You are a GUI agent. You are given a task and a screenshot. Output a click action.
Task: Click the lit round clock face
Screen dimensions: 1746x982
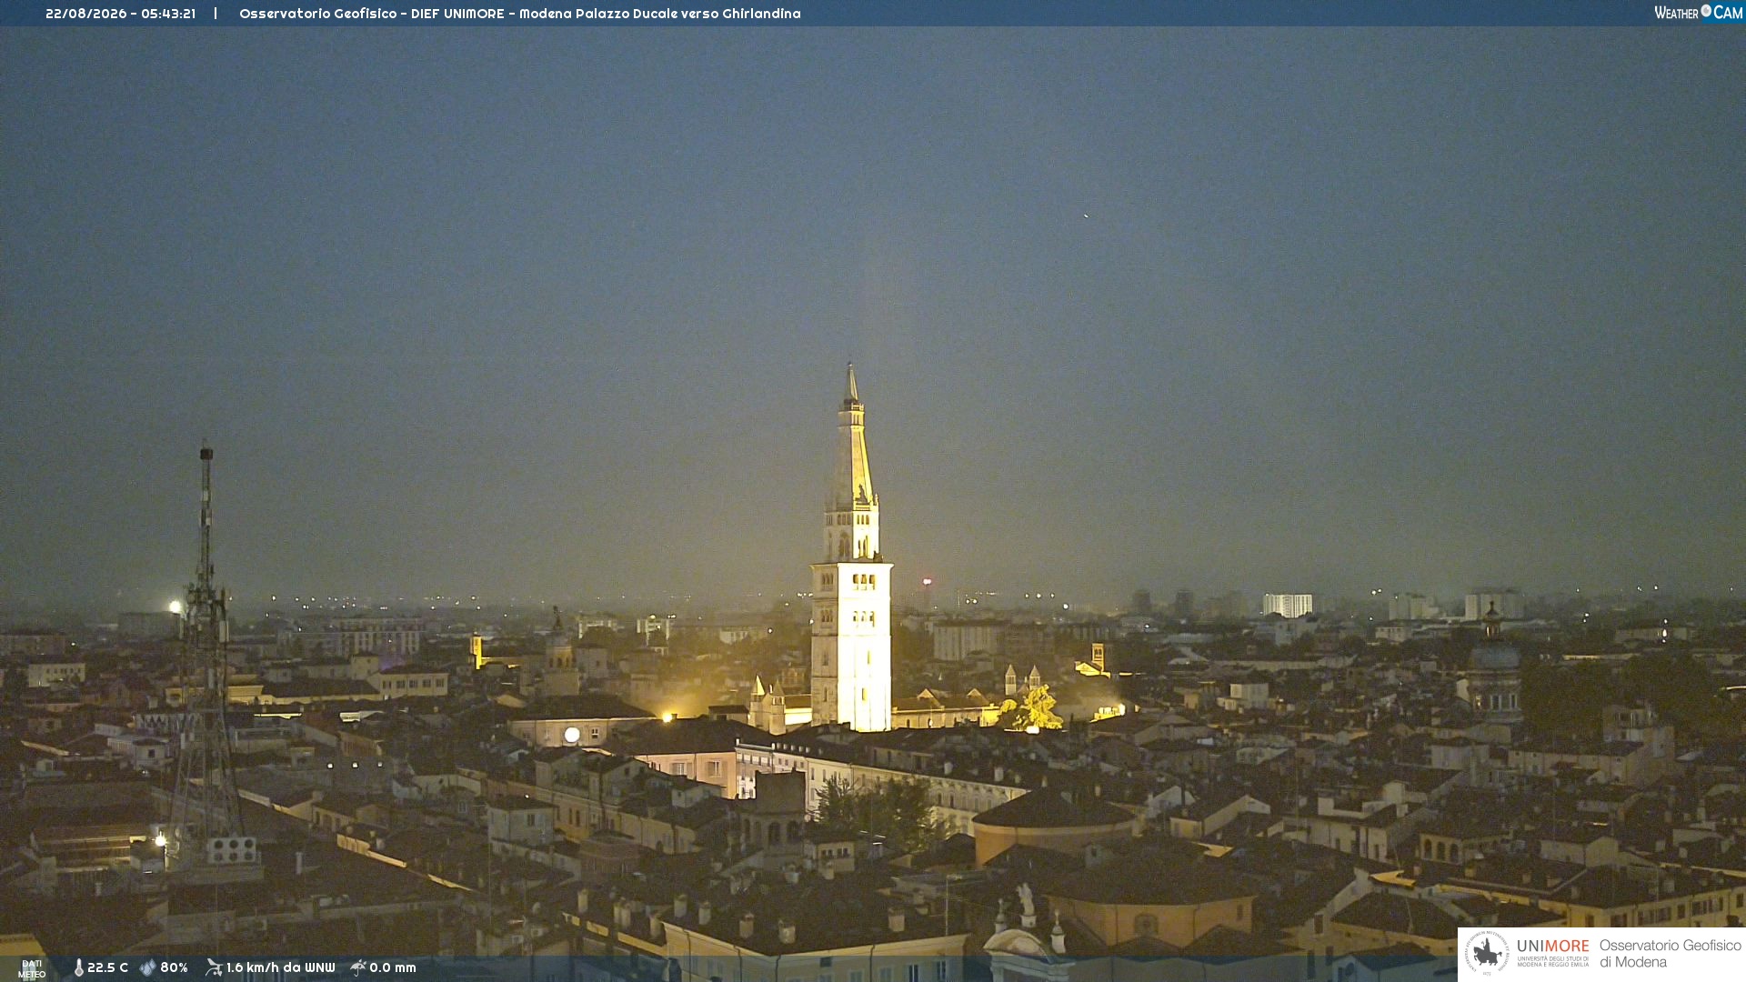[x=572, y=734]
